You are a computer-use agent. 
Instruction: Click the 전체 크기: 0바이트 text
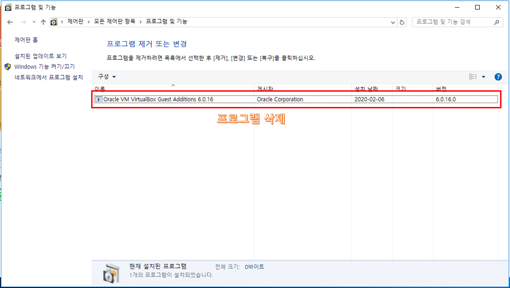(x=239, y=267)
